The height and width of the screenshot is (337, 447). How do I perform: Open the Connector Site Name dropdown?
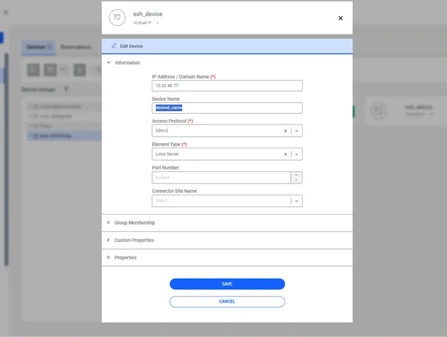pyautogui.click(x=297, y=201)
